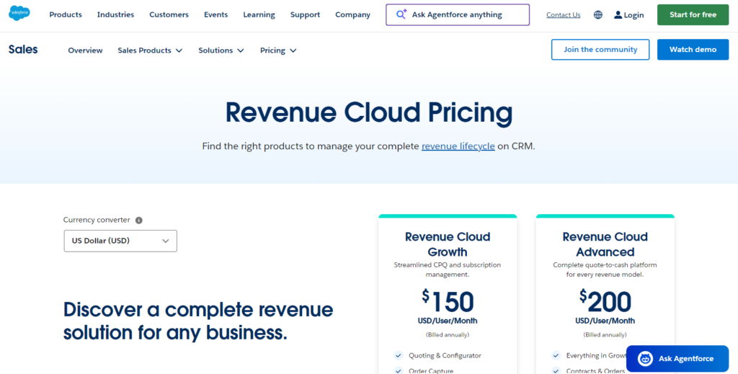Viewport: 738px width, 374px height.
Task: Click the Agentforce search sparkle icon
Action: [401, 14]
